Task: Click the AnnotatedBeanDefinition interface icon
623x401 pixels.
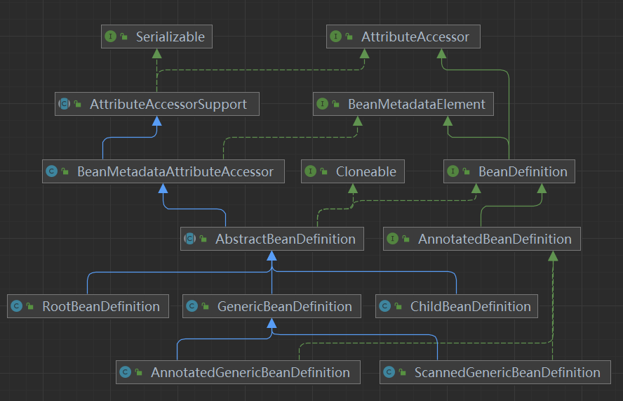Action: [393, 239]
